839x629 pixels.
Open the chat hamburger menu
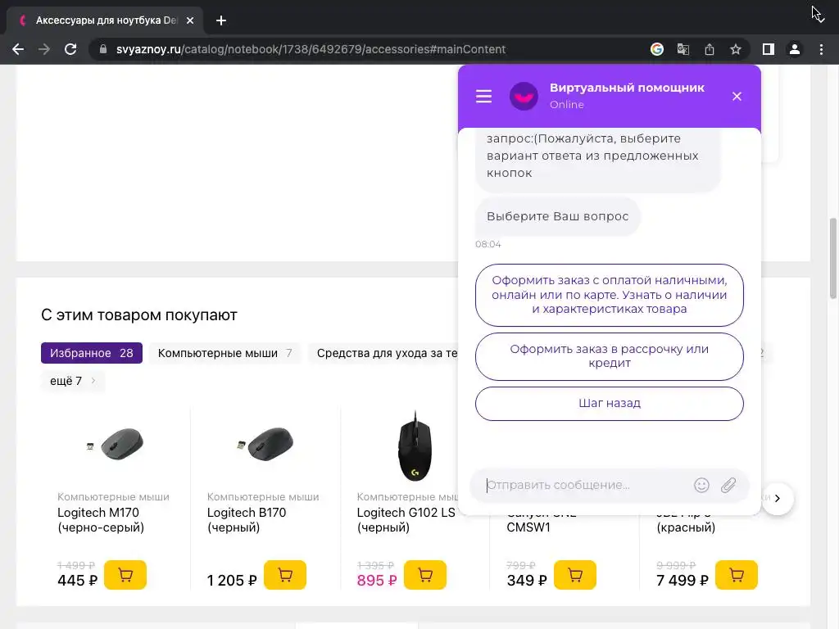(484, 97)
